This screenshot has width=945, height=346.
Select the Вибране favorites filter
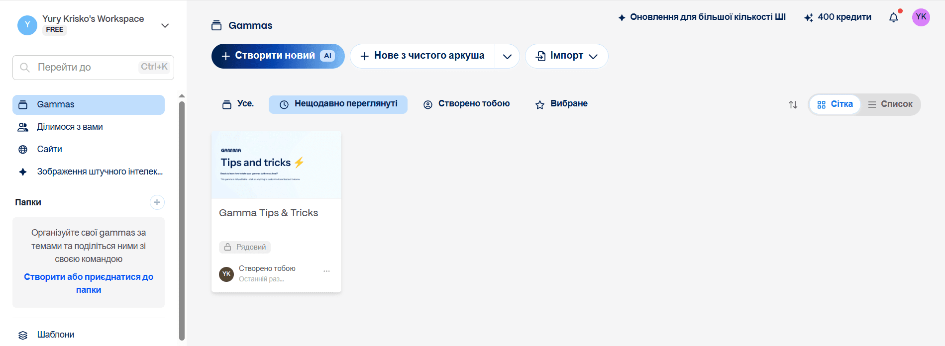point(561,104)
